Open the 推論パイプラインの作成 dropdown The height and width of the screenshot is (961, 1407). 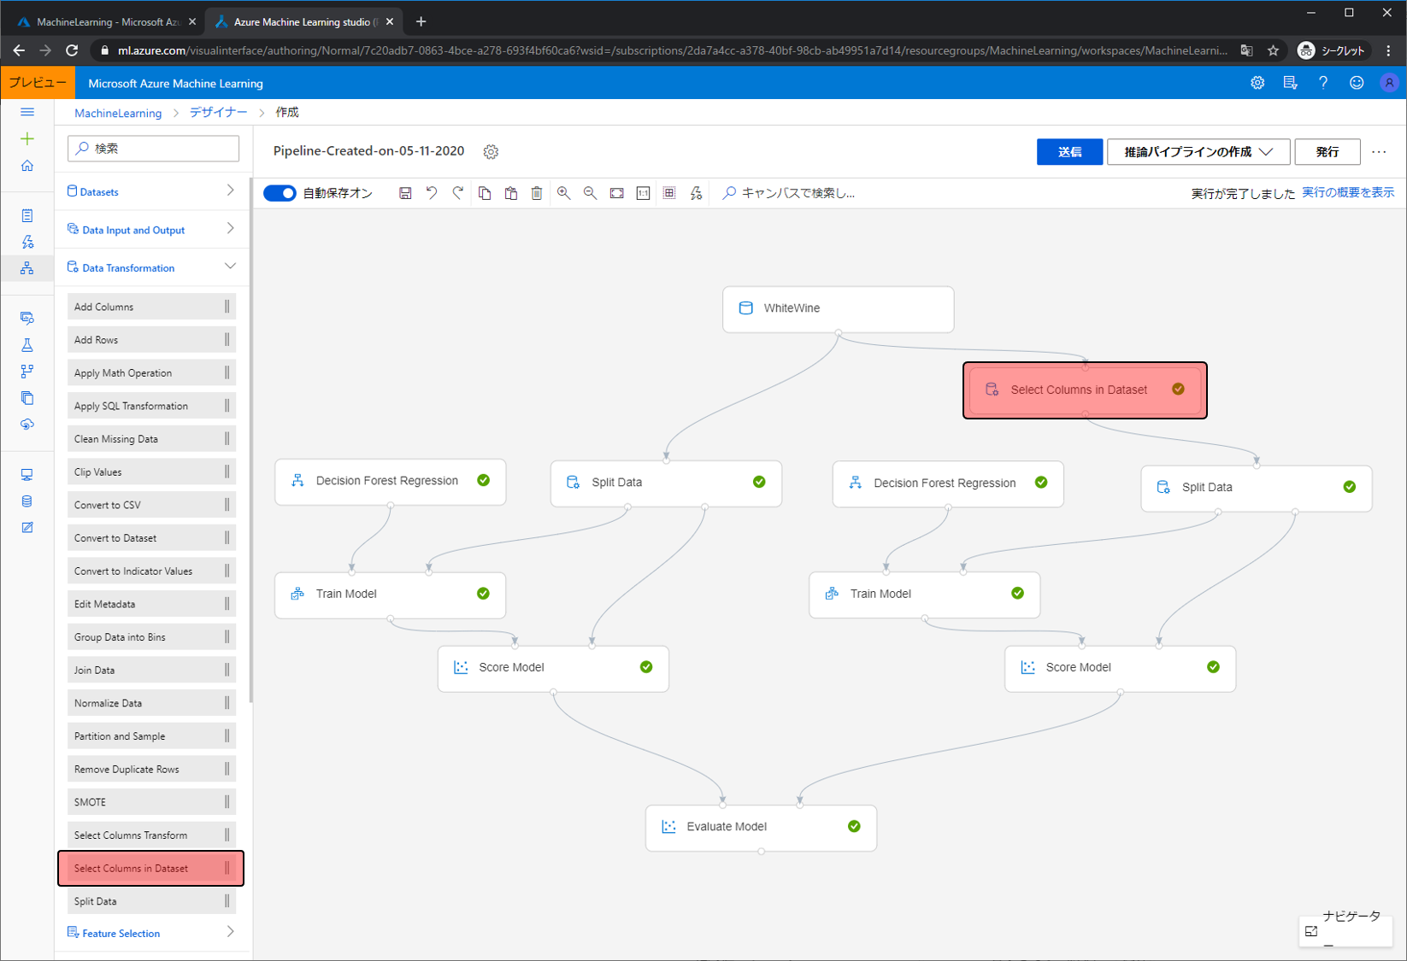coord(1197,152)
